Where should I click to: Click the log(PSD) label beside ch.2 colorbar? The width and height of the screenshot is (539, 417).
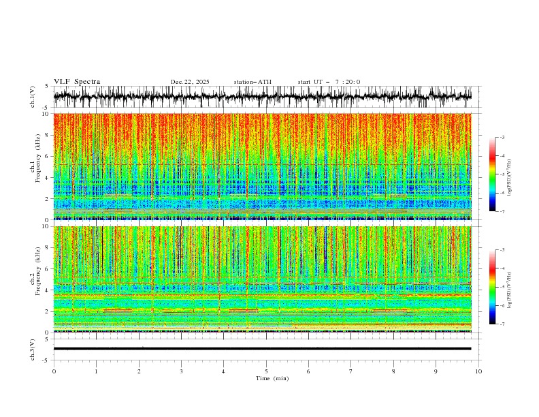pyautogui.click(x=509, y=290)
